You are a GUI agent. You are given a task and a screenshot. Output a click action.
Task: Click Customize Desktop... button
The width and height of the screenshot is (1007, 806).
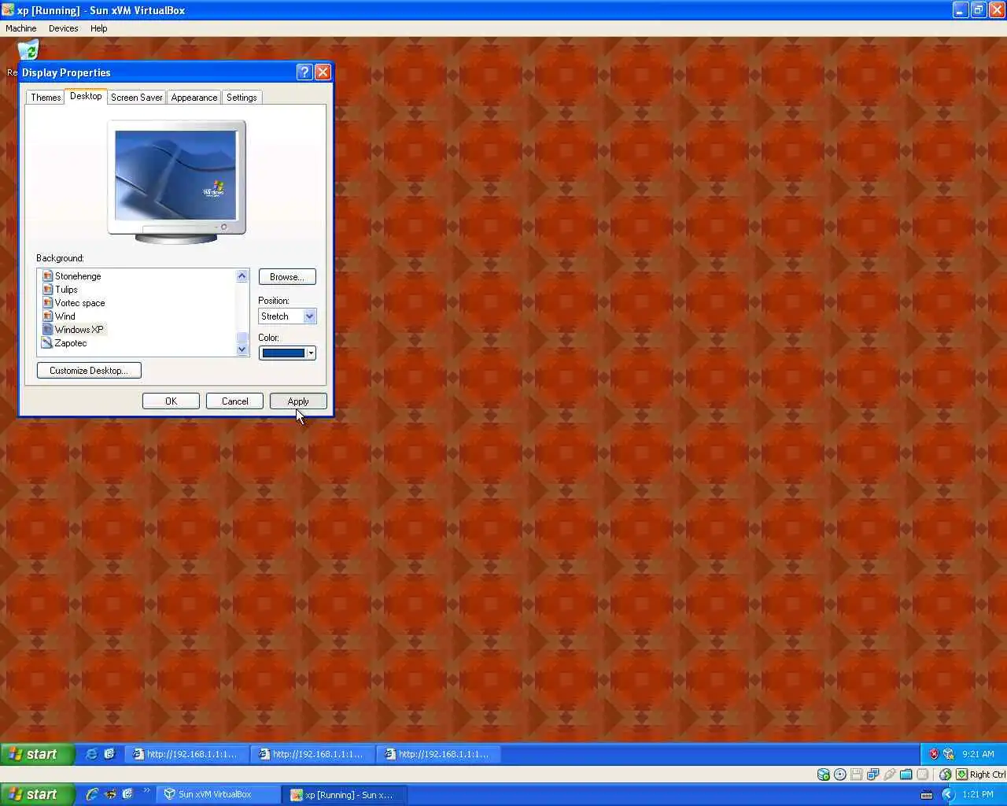click(89, 370)
